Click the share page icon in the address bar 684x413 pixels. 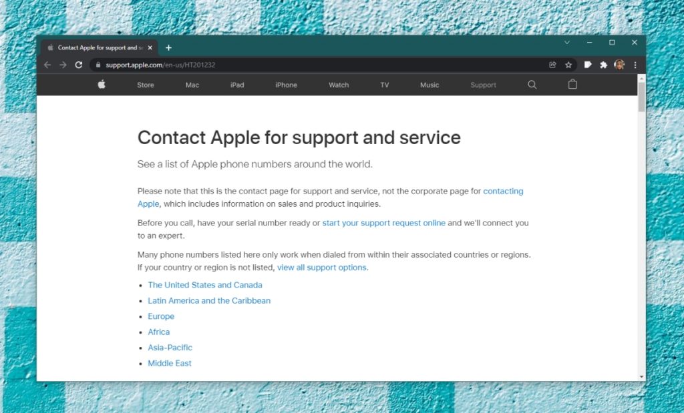552,65
